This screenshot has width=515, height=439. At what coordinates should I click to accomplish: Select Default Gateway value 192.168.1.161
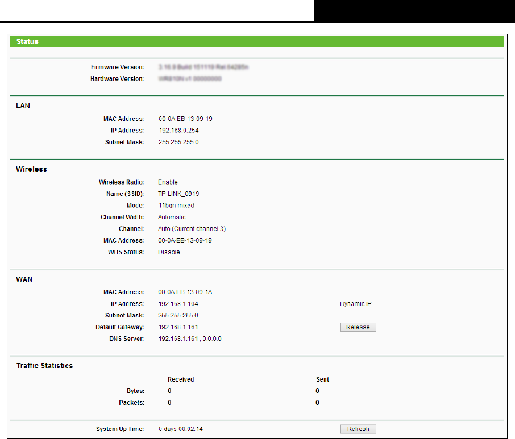click(178, 327)
